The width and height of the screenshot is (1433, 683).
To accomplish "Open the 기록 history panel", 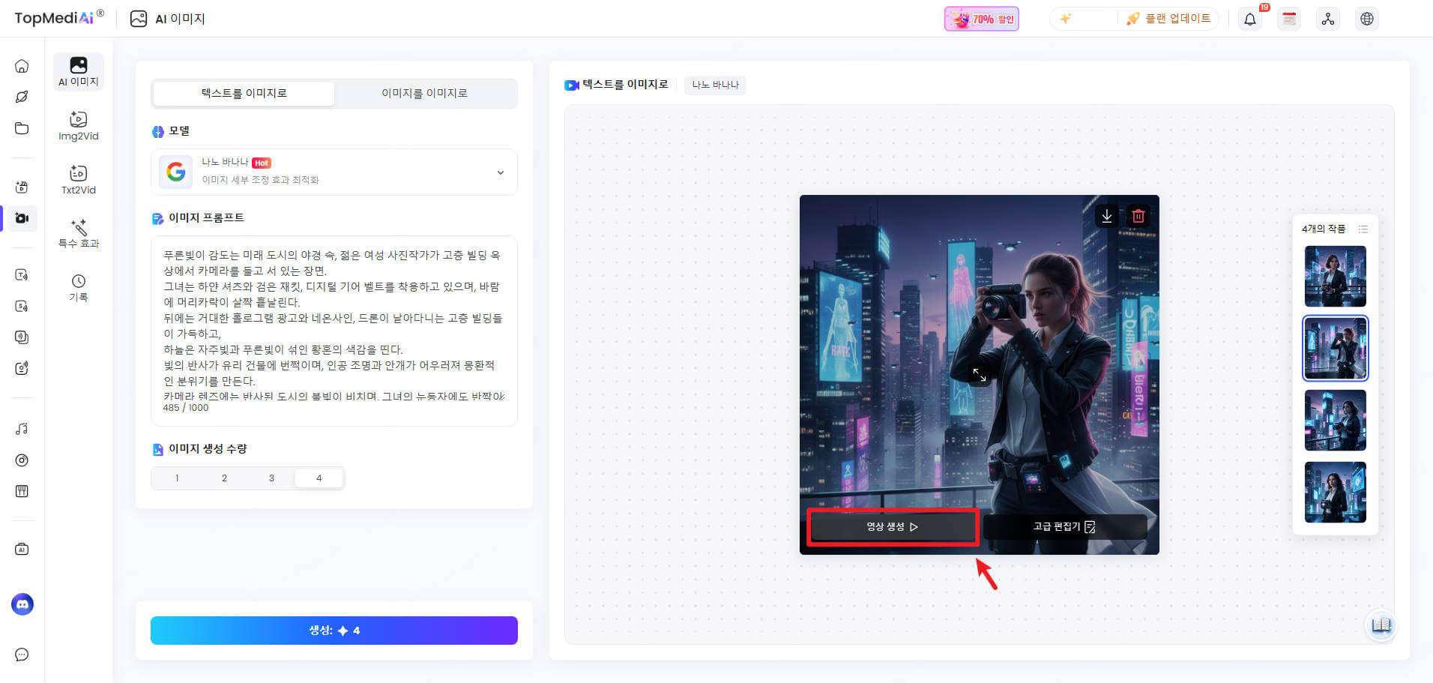I will pos(79,287).
